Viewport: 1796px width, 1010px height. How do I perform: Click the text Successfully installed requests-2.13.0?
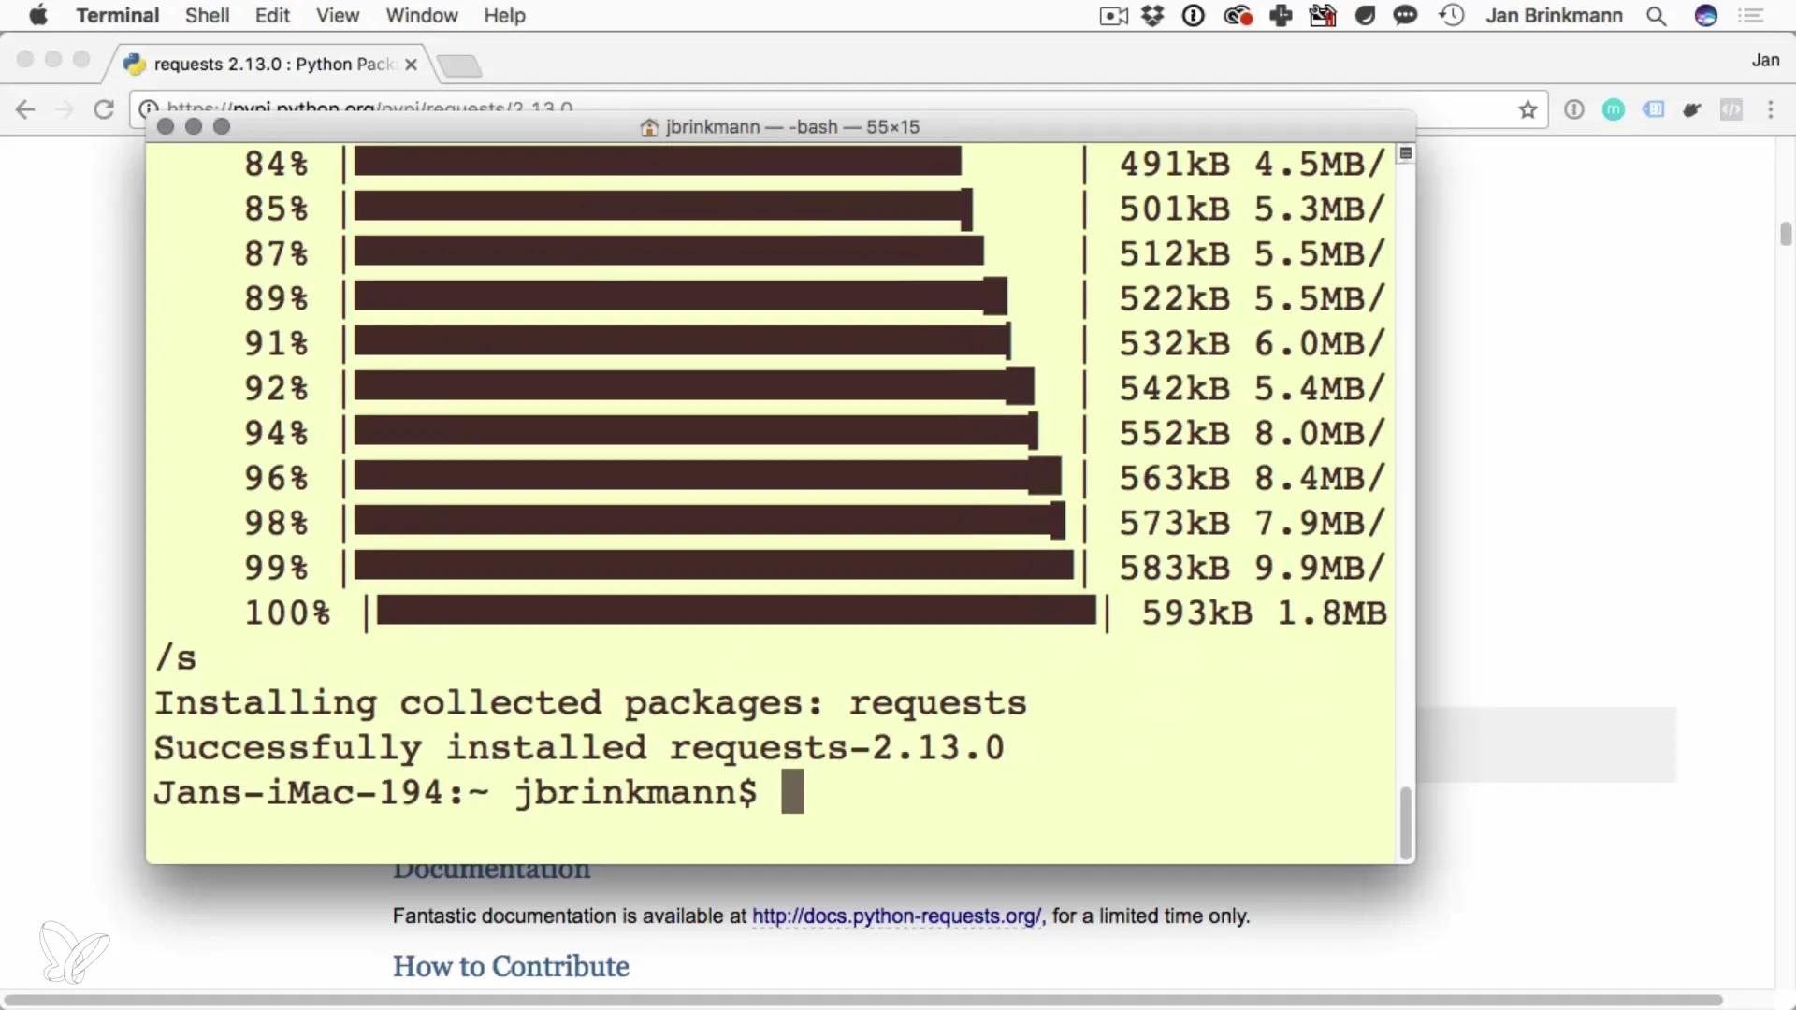pos(579,747)
